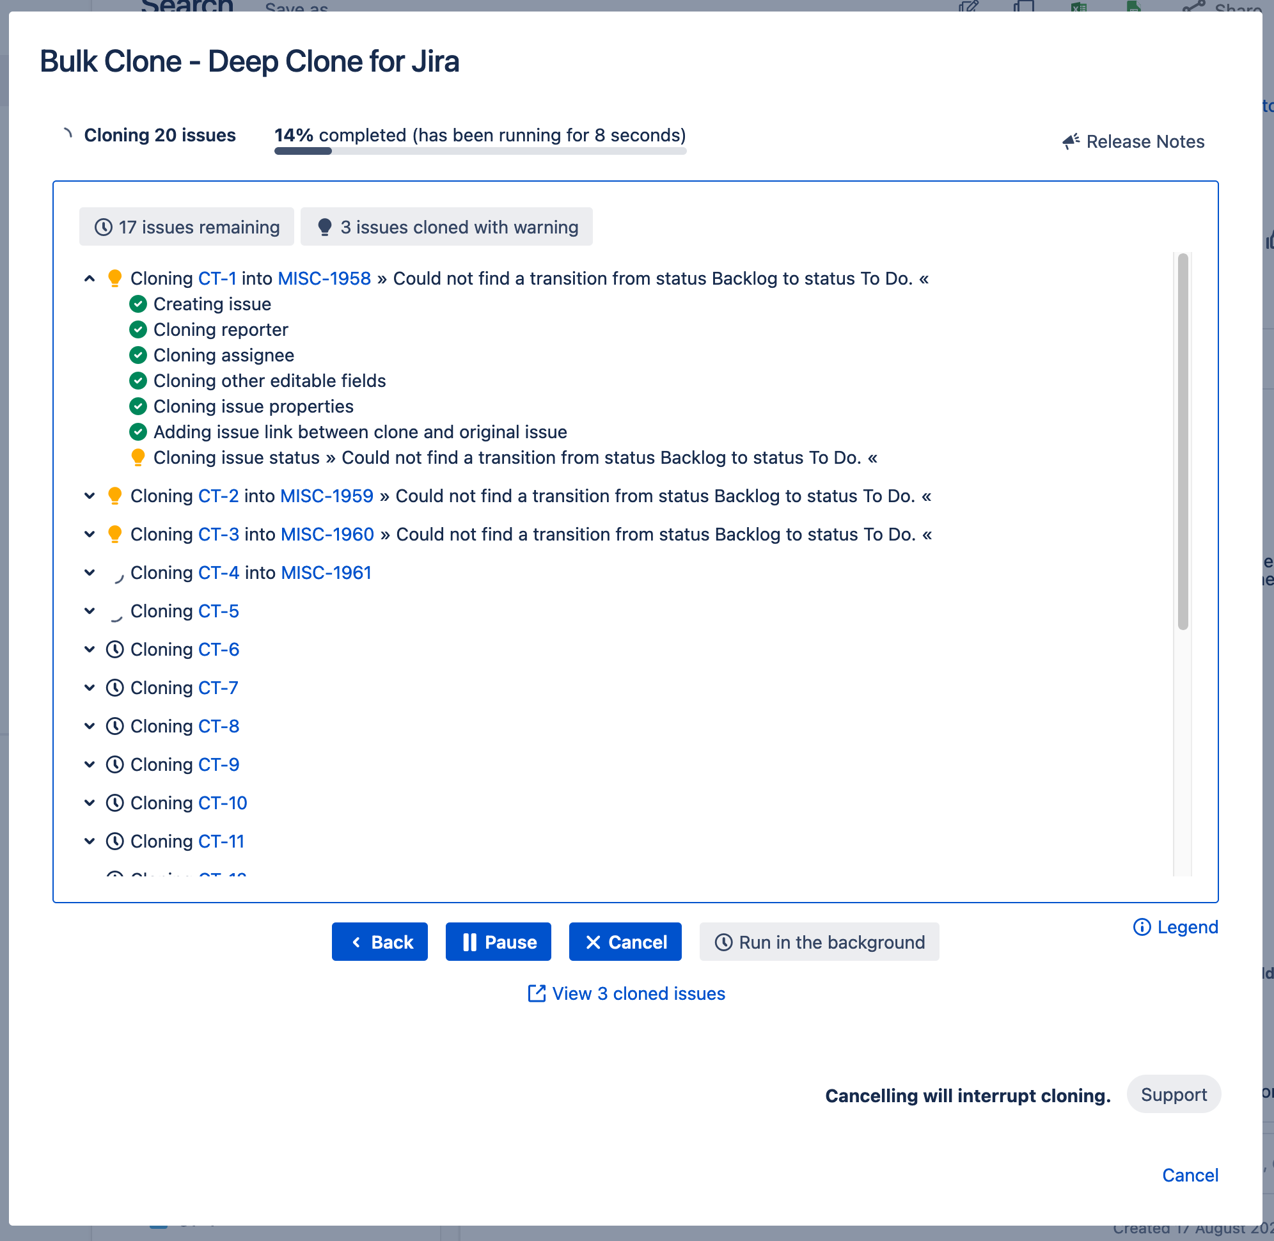Expand Cloning CT-2 details
1274x1241 pixels.
coord(90,496)
